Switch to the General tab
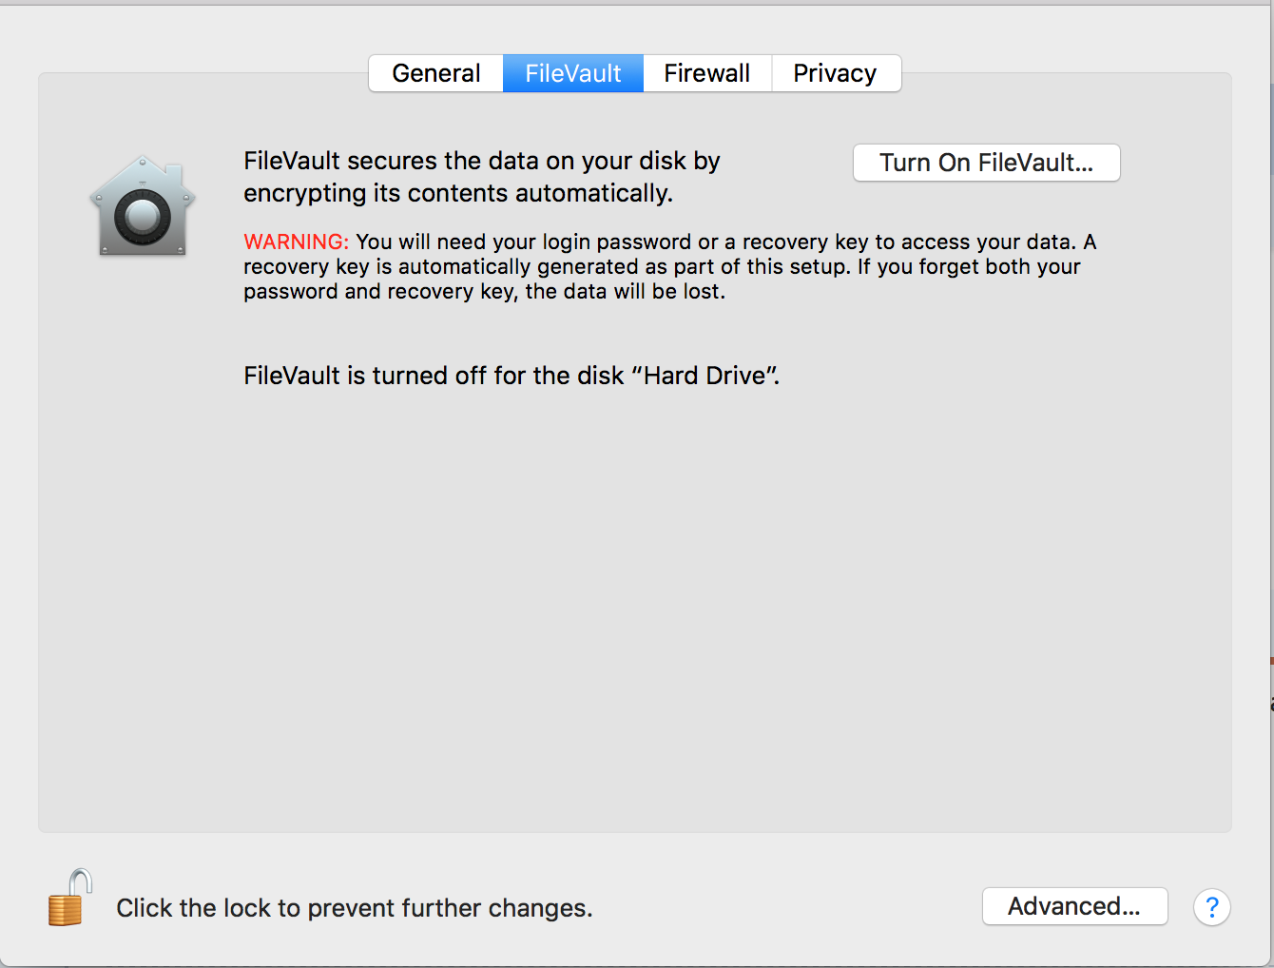The width and height of the screenshot is (1274, 968). (436, 73)
